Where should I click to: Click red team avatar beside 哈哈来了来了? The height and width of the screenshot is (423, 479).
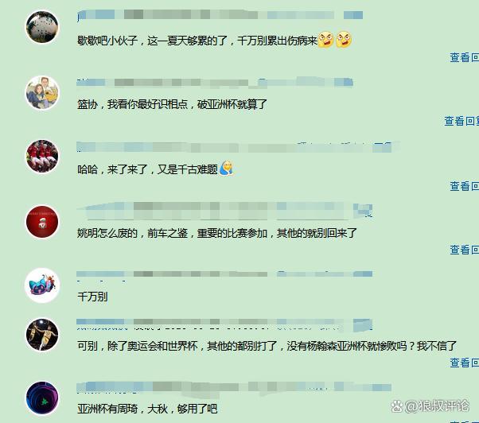click(42, 157)
